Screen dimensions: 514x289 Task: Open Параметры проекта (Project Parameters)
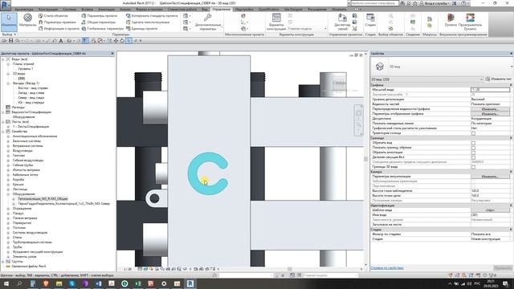click(100, 16)
